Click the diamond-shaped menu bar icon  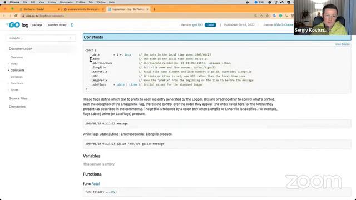point(269,2)
